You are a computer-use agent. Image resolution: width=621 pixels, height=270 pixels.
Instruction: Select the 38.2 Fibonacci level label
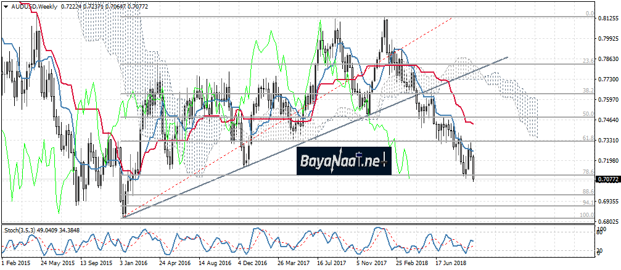pyautogui.click(x=588, y=90)
